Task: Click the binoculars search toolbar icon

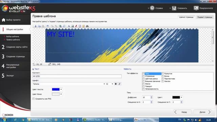Action: 87,26
